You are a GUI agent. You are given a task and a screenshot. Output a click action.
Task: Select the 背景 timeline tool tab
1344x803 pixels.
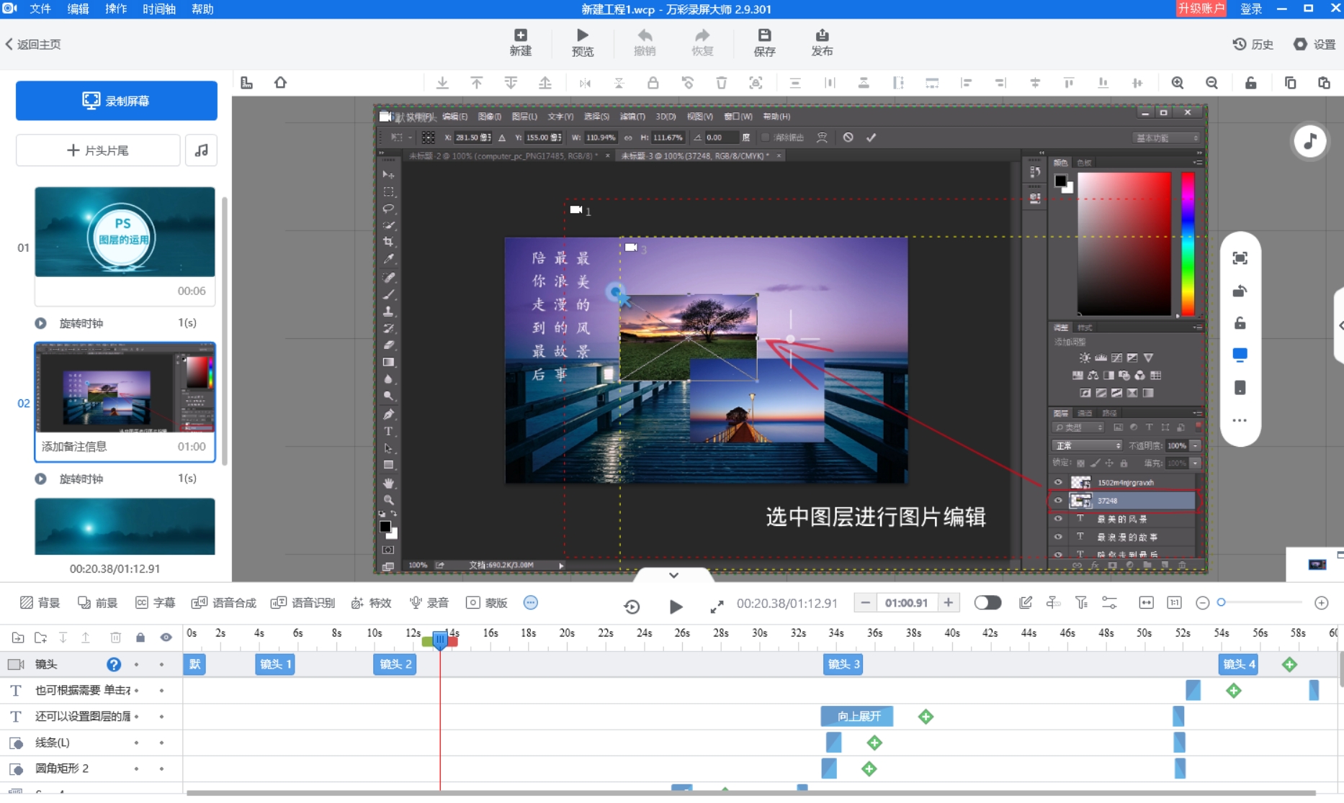[x=40, y=603]
